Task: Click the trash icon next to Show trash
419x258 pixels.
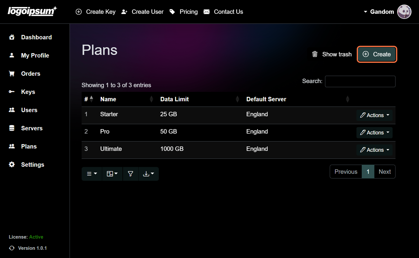Action: (x=315, y=54)
